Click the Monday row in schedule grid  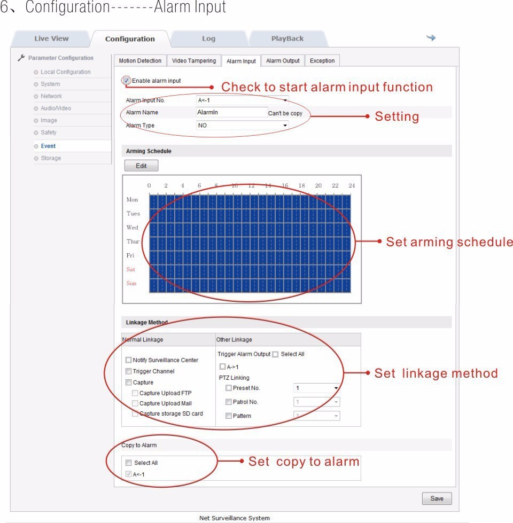click(250, 200)
